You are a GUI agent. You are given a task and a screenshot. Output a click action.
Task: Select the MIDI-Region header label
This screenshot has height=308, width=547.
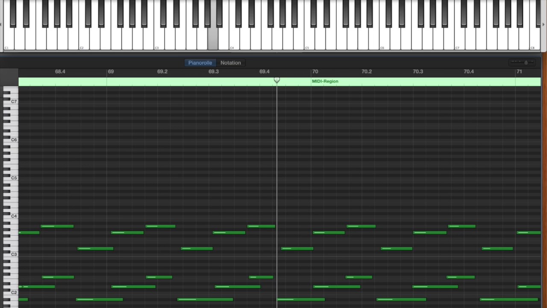325,81
